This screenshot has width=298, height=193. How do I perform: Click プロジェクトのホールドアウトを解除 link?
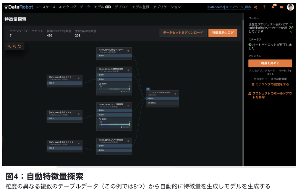(272, 95)
